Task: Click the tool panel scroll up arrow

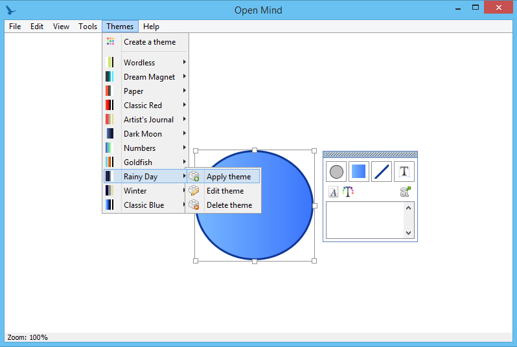Action: [409, 208]
